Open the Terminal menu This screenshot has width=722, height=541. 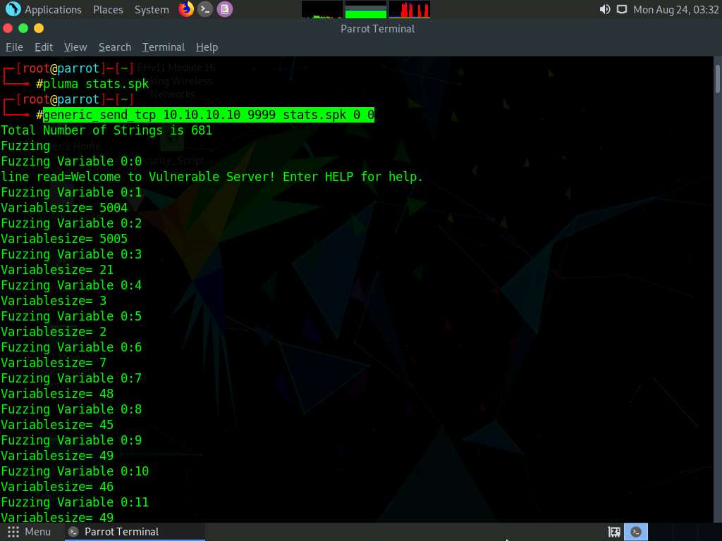pos(164,47)
